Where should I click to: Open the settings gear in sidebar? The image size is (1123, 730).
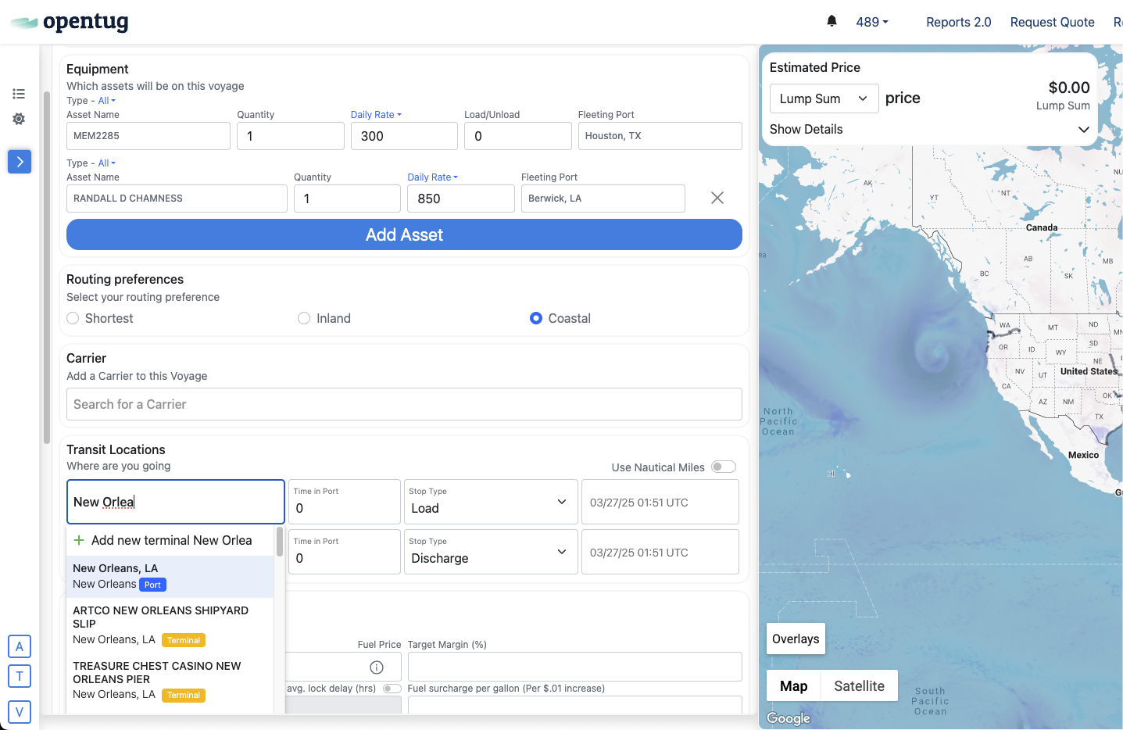pyautogui.click(x=19, y=119)
